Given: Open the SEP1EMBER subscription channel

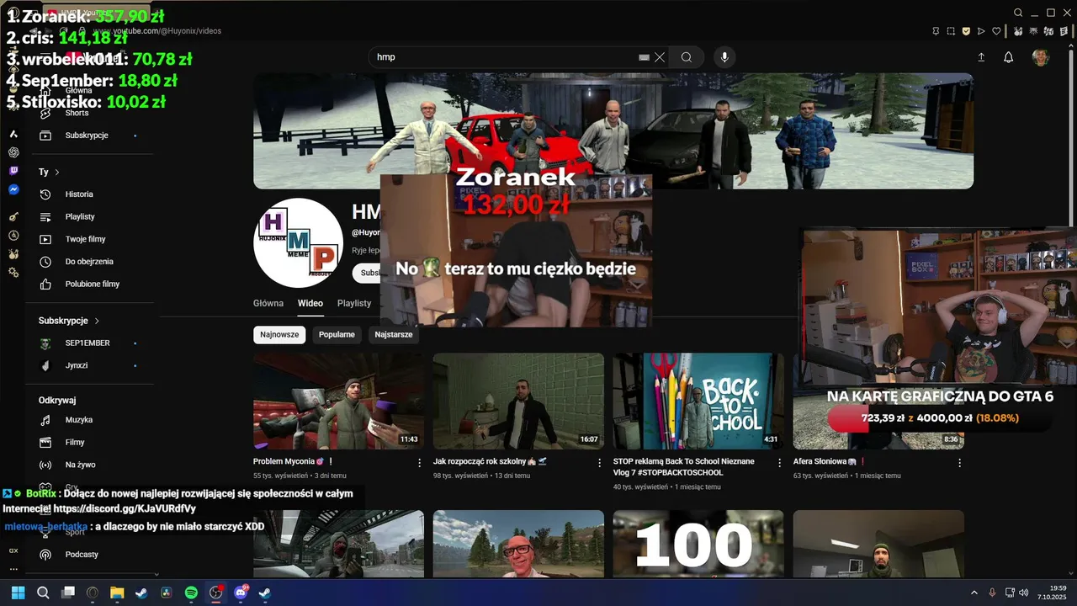Looking at the screenshot, I should click(x=88, y=343).
